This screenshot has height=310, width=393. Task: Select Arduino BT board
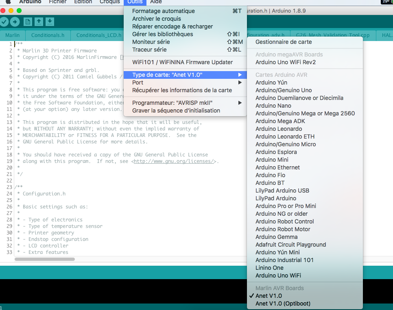tap(305, 183)
